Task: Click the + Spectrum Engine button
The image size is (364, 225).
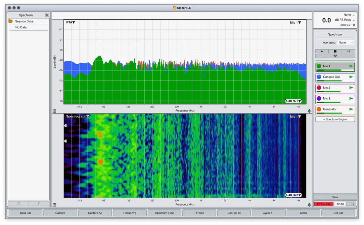Action: coord(335,119)
